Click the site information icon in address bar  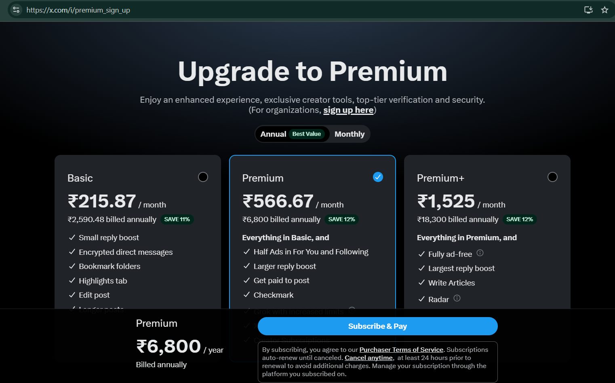tap(16, 10)
